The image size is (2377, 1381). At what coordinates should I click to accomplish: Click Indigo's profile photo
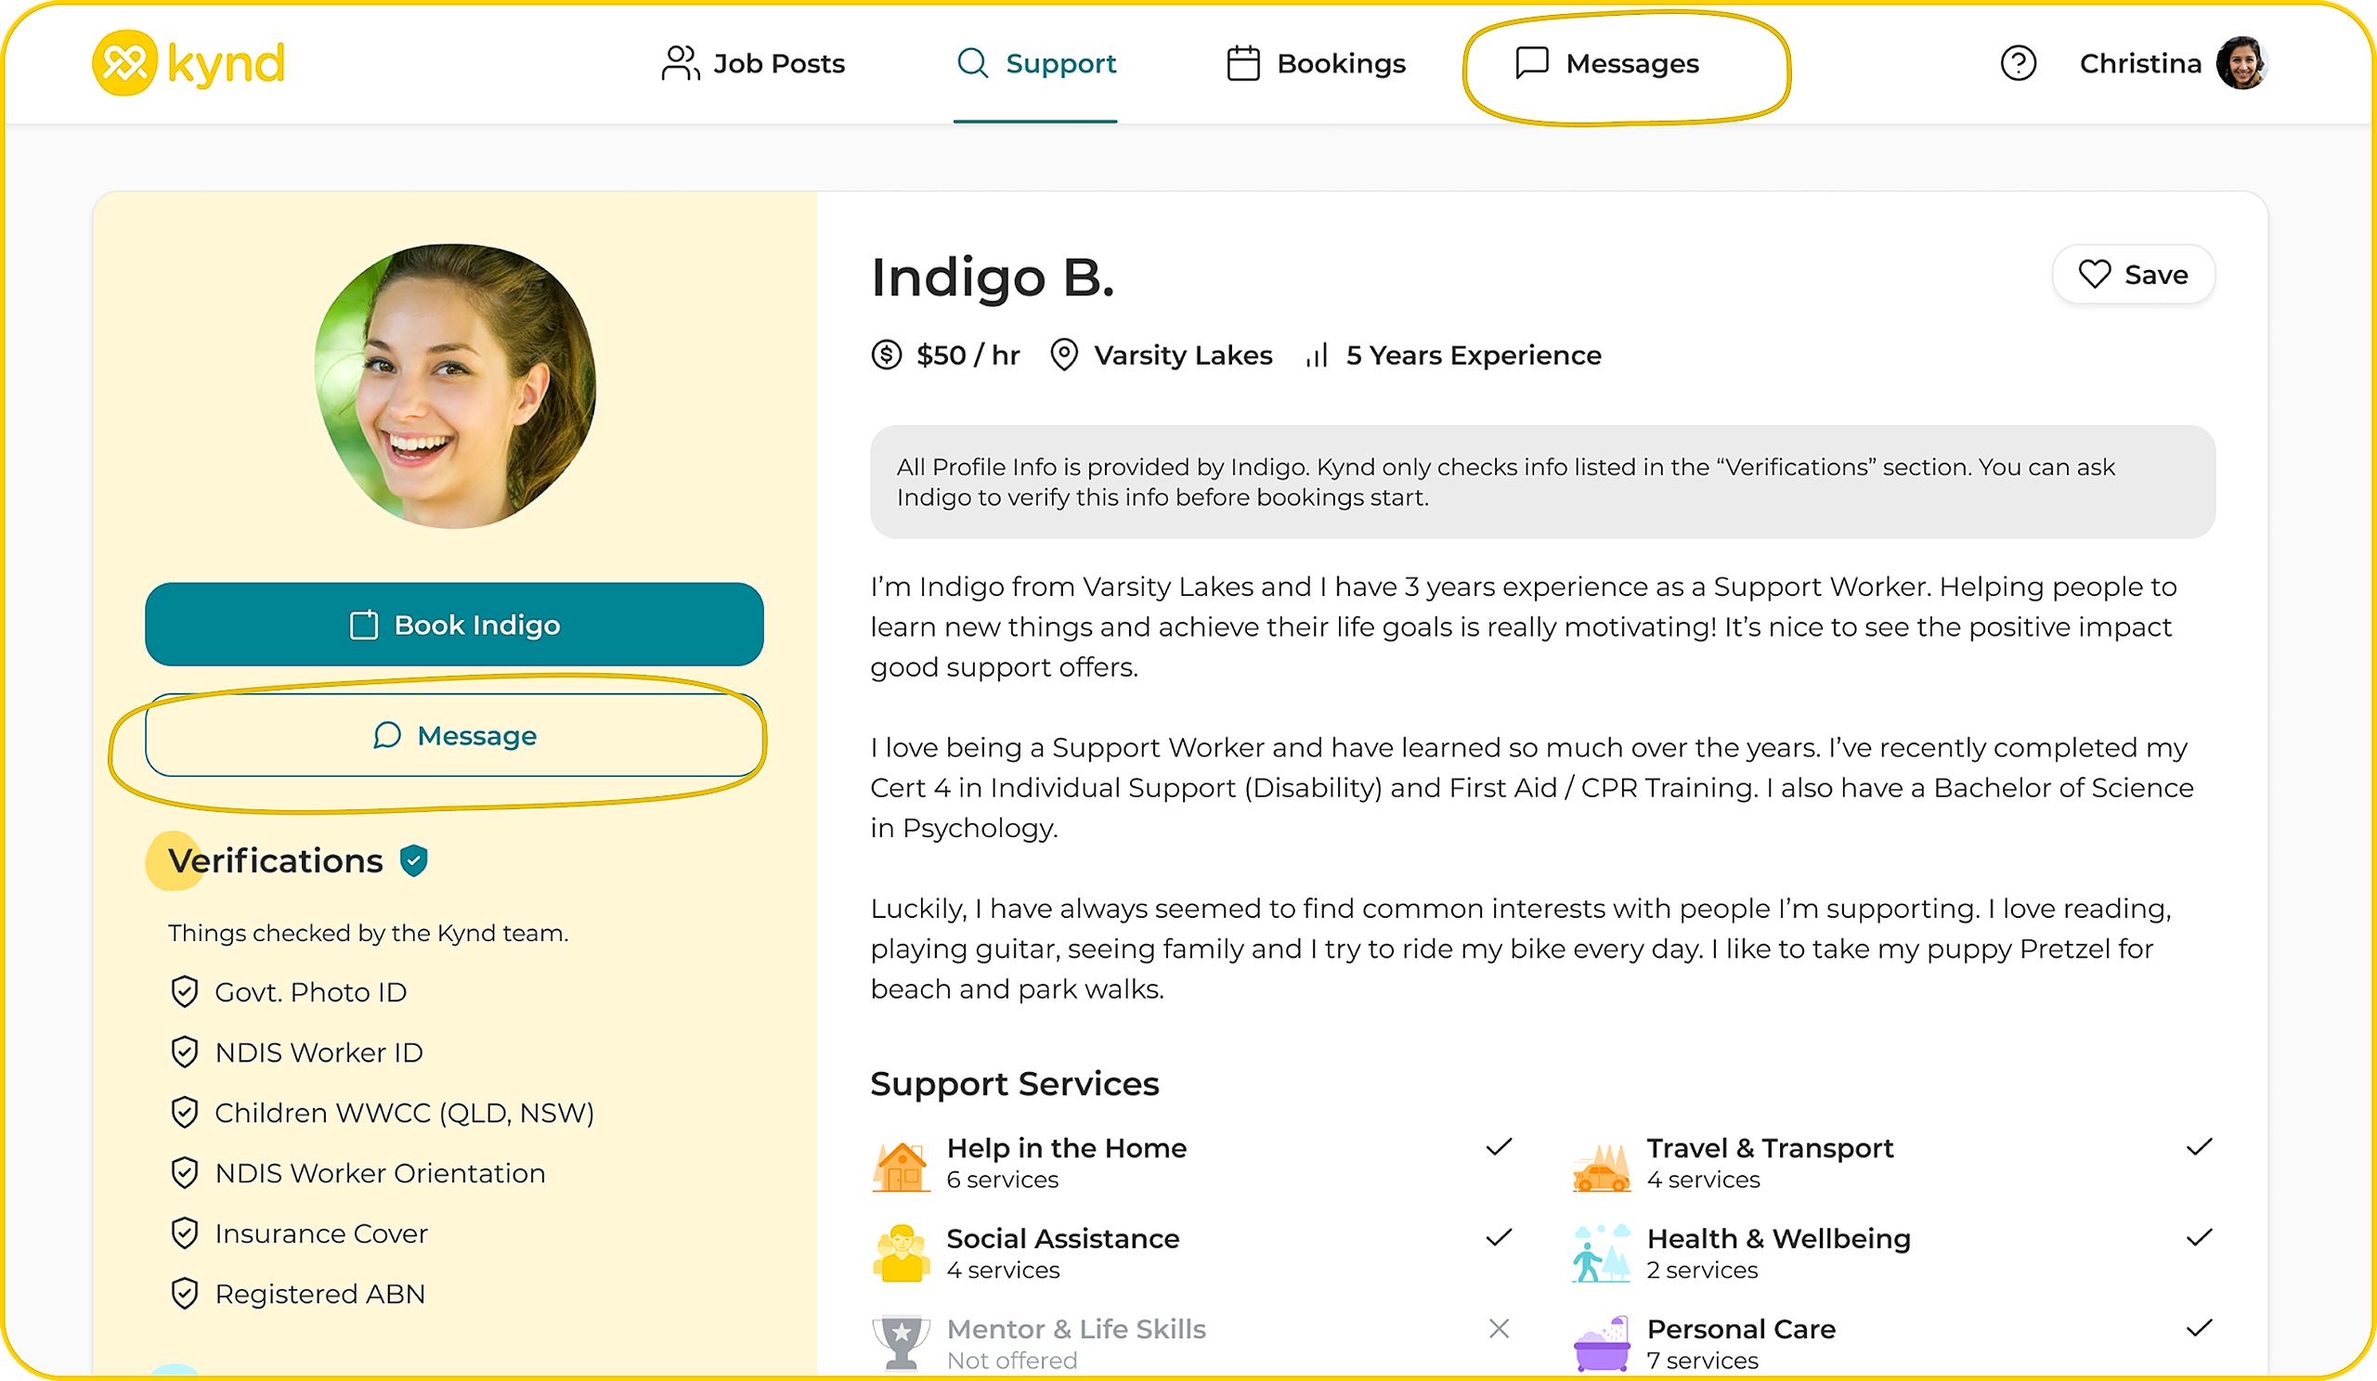(x=455, y=386)
